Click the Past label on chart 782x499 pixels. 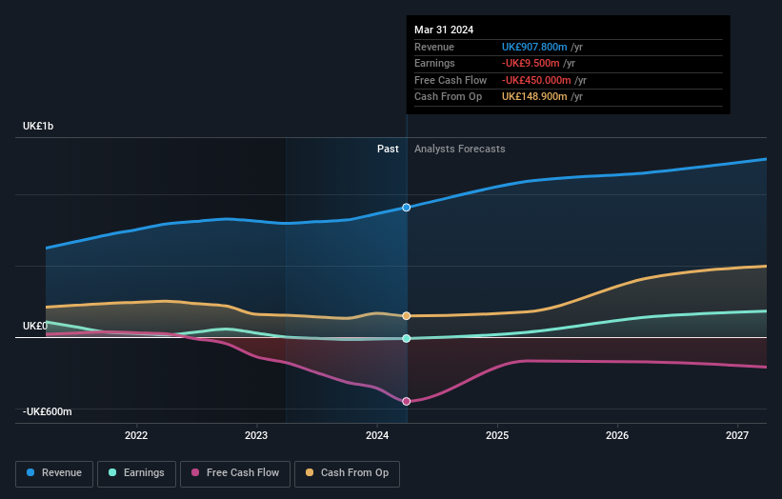(x=388, y=149)
